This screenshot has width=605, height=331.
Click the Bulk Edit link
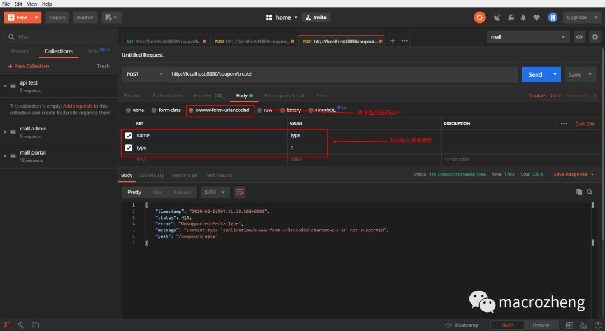(585, 124)
